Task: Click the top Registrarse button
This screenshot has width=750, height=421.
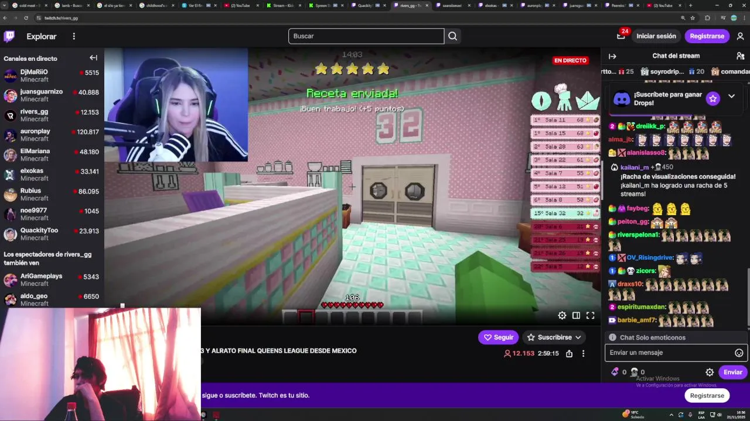Action: tap(707, 36)
